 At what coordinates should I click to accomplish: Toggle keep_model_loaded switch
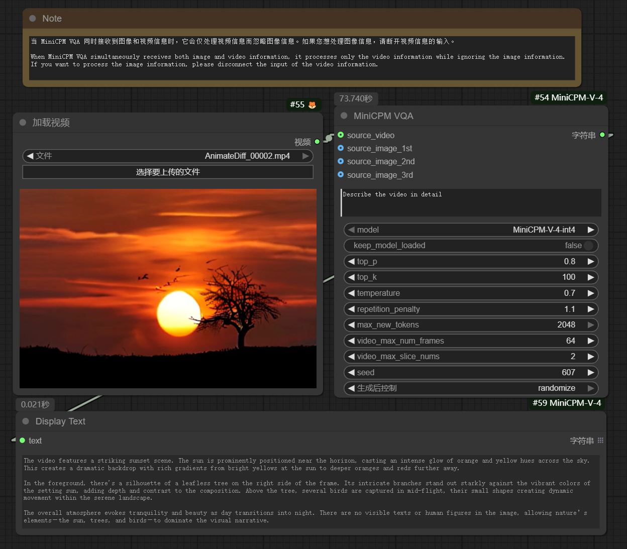588,246
